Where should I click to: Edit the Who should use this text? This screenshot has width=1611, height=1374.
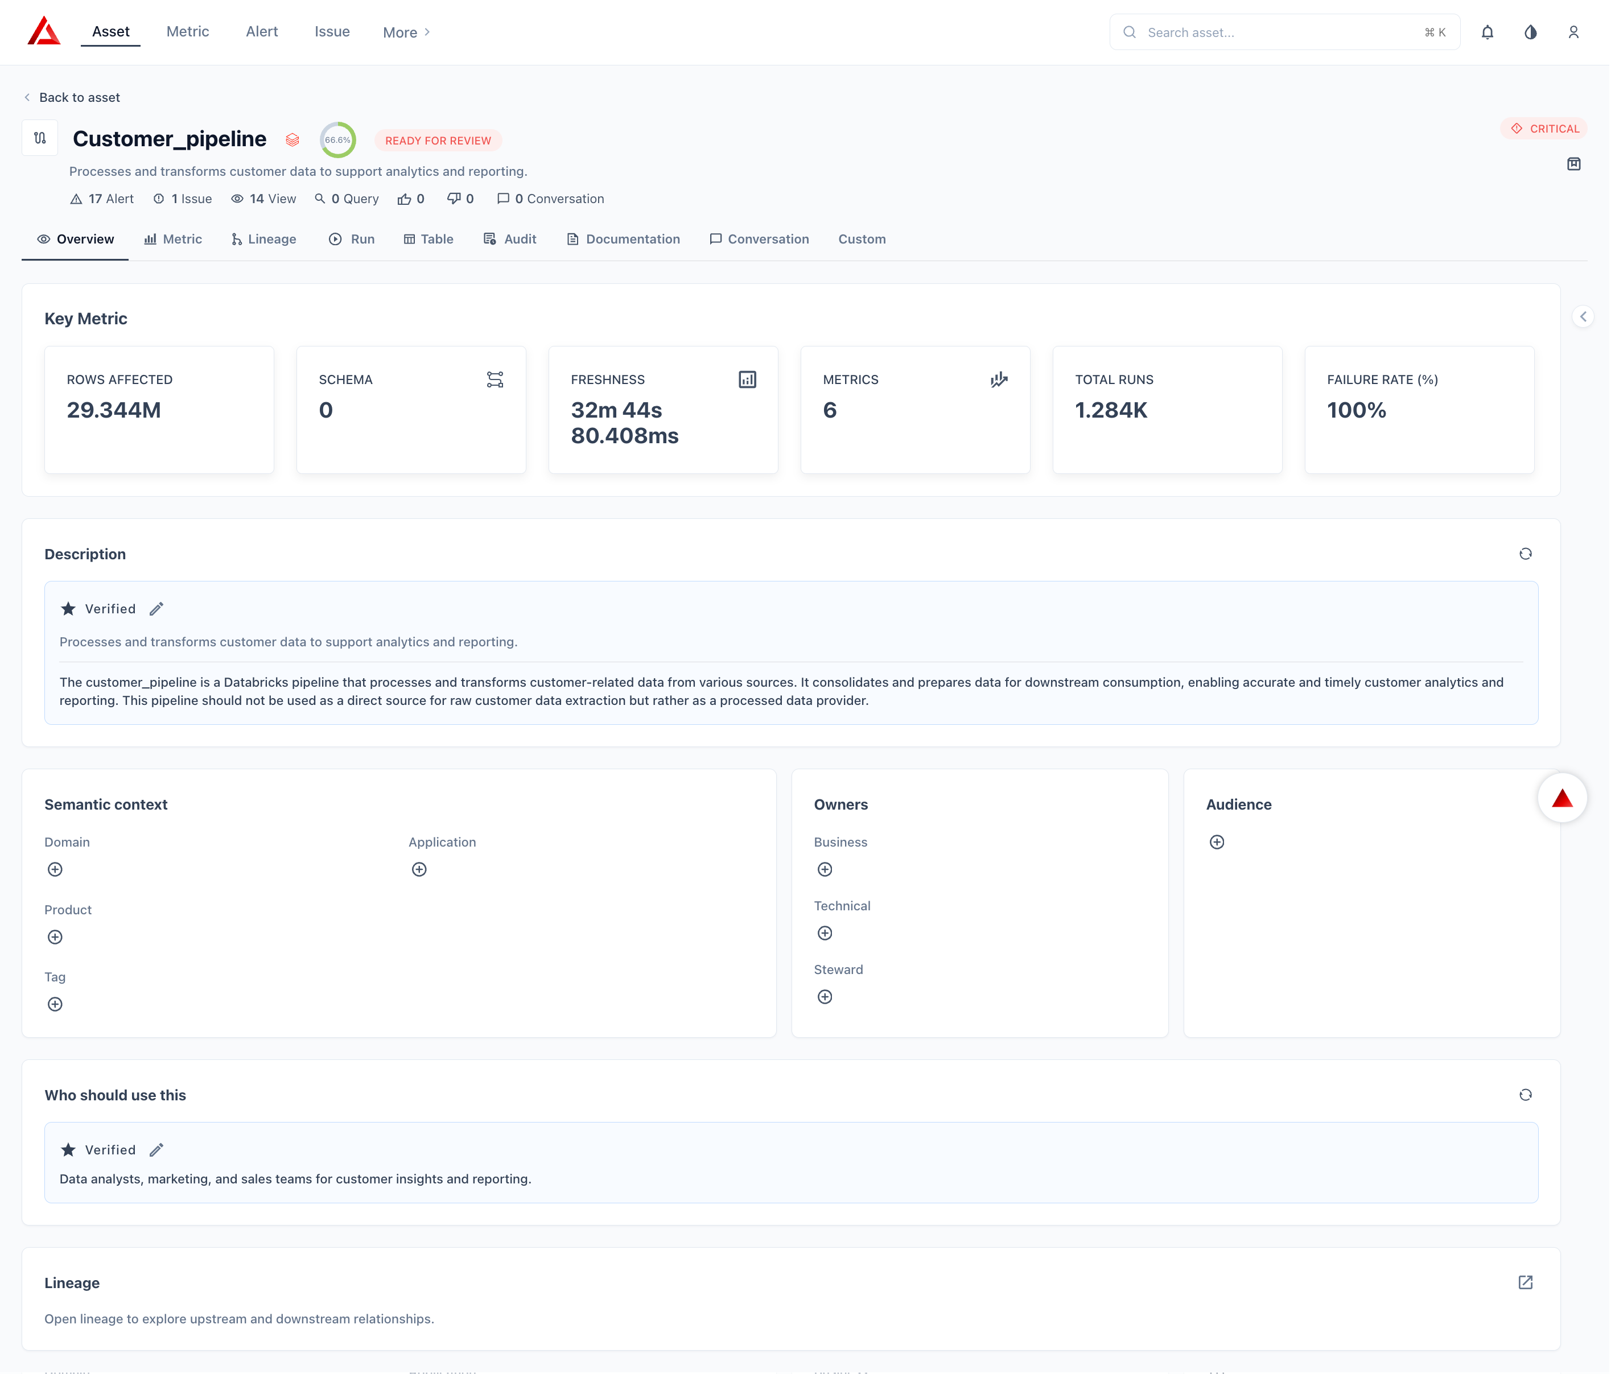coord(156,1150)
